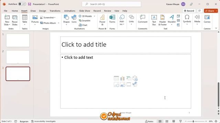The image size is (220, 123).
Task: Switch to Normal view
Action: coord(160,121)
